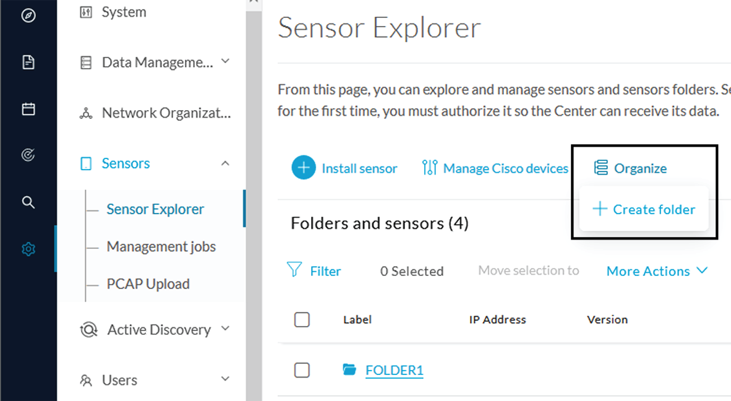The image size is (731, 401).
Task: Open the PCAP Upload page
Action: click(148, 284)
